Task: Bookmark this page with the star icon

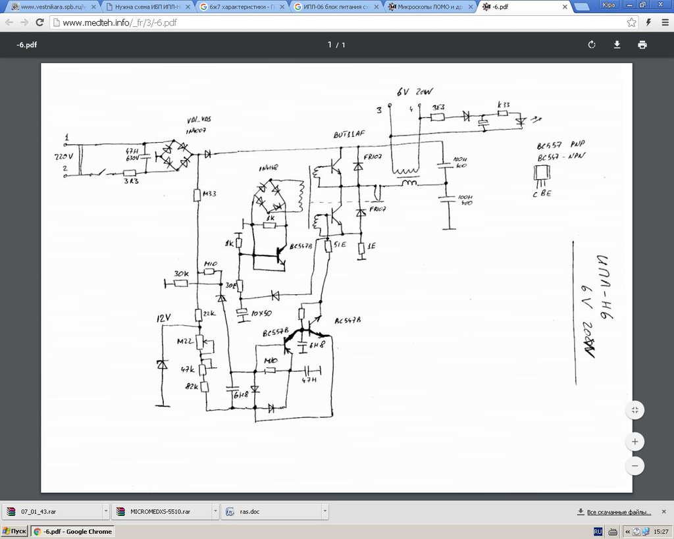Action: click(x=631, y=22)
